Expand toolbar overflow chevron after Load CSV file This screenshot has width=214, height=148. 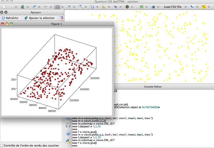pos(186,7)
